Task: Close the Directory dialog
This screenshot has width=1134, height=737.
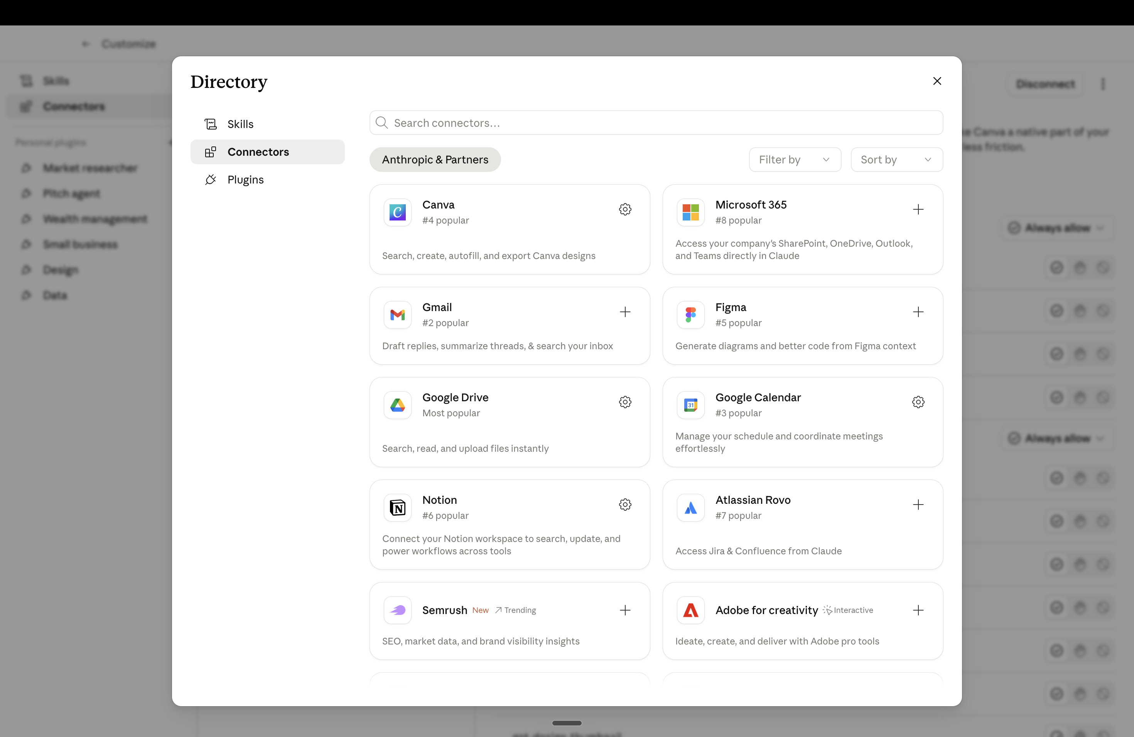Action: pyautogui.click(x=937, y=81)
